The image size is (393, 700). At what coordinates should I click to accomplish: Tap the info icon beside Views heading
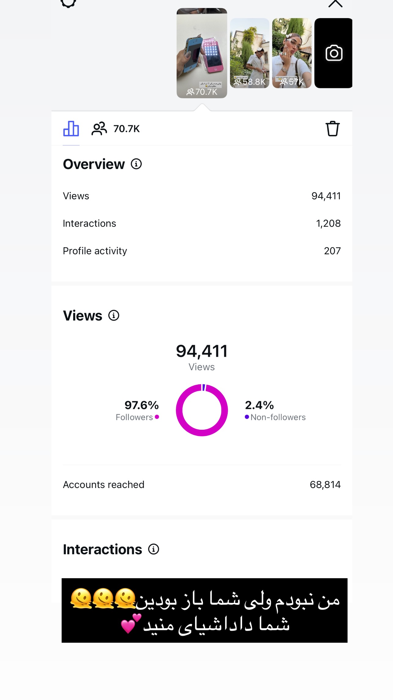tap(114, 315)
